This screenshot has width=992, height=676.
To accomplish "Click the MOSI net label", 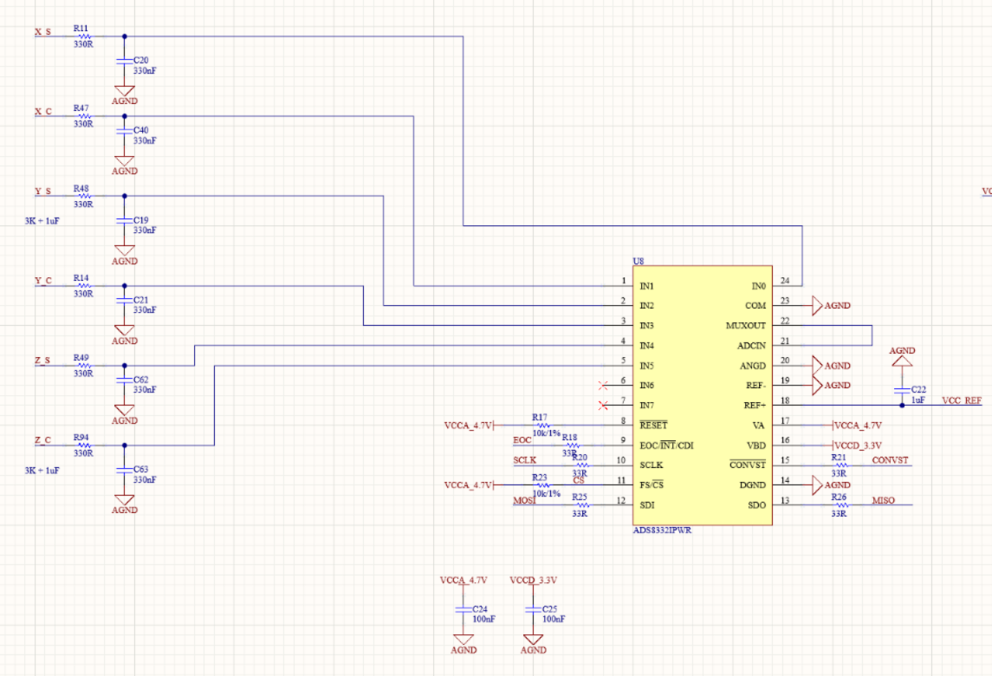I will (524, 500).
